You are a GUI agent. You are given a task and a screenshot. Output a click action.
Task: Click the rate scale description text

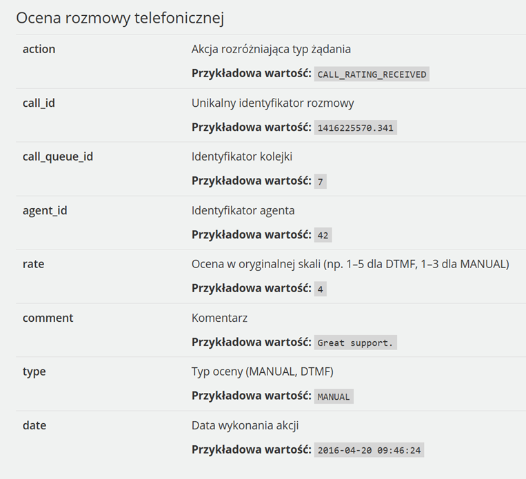[x=350, y=264]
